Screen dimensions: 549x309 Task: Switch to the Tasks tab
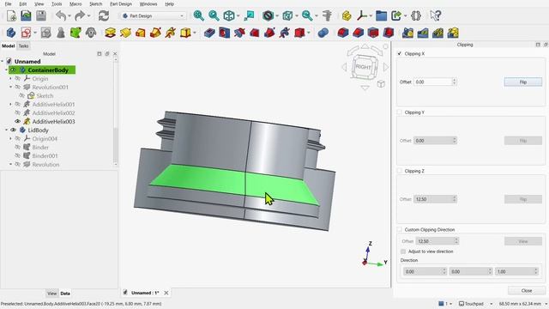(23, 45)
